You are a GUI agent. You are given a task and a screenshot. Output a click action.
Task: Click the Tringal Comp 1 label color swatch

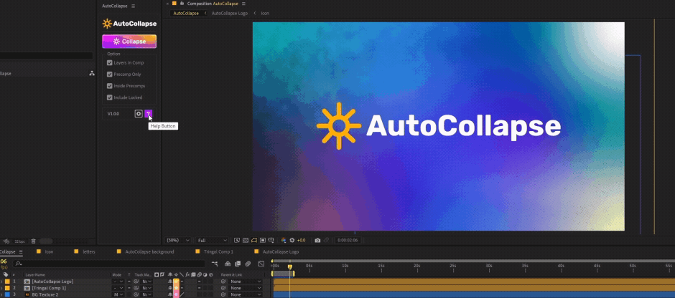tap(7, 288)
